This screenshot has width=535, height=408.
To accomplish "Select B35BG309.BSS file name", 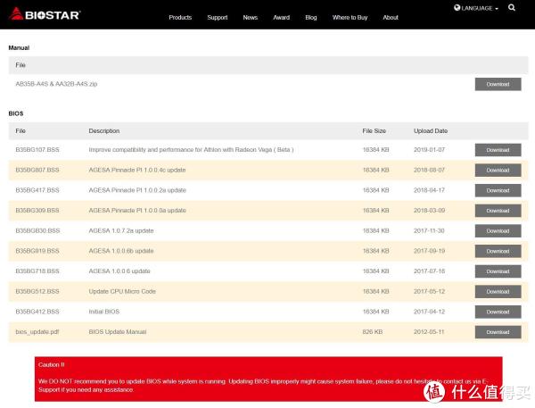I will coord(37,210).
